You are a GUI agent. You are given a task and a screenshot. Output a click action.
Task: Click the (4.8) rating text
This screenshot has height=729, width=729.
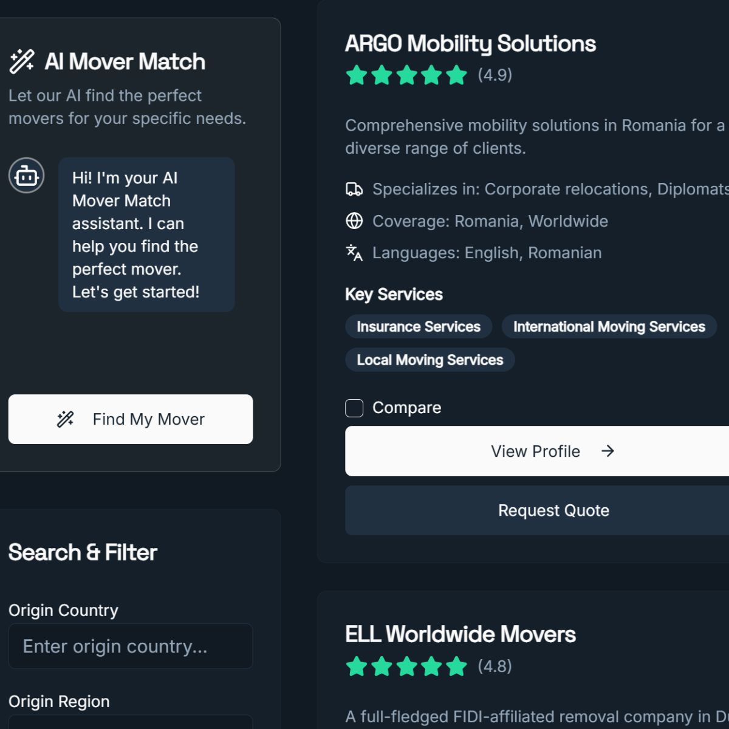tap(495, 666)
